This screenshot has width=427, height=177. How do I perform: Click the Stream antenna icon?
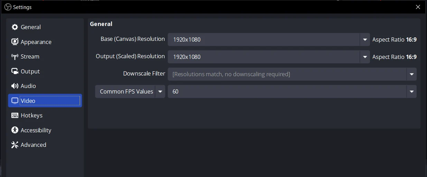pyautogui.click(x=15, y=56)
